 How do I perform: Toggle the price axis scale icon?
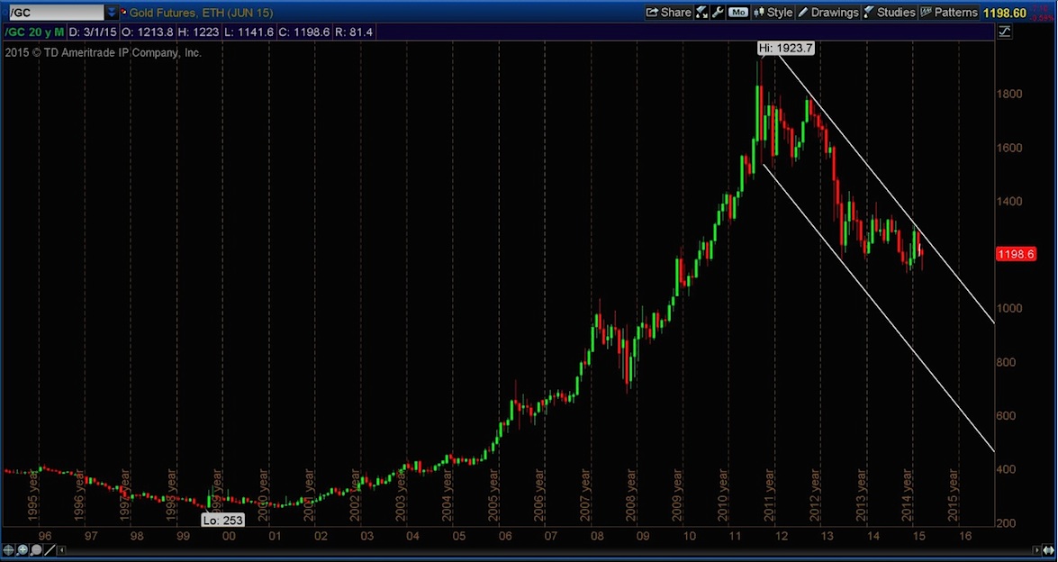1005,31
